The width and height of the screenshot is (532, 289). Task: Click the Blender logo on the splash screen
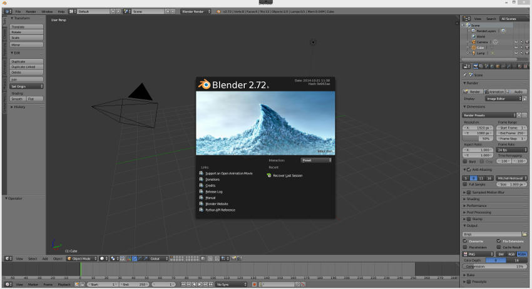click(x=204, y=84)
